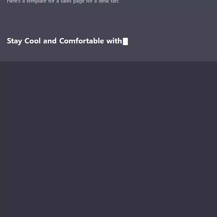The image size is (217, 217).
Task: Click the blank space between intro and heading
Action: (108, 20)
